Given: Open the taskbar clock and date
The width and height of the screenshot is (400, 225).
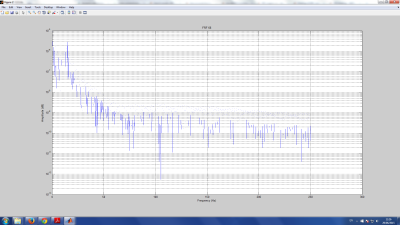Looking at the screenshot, I should click(x=388, y=221).
